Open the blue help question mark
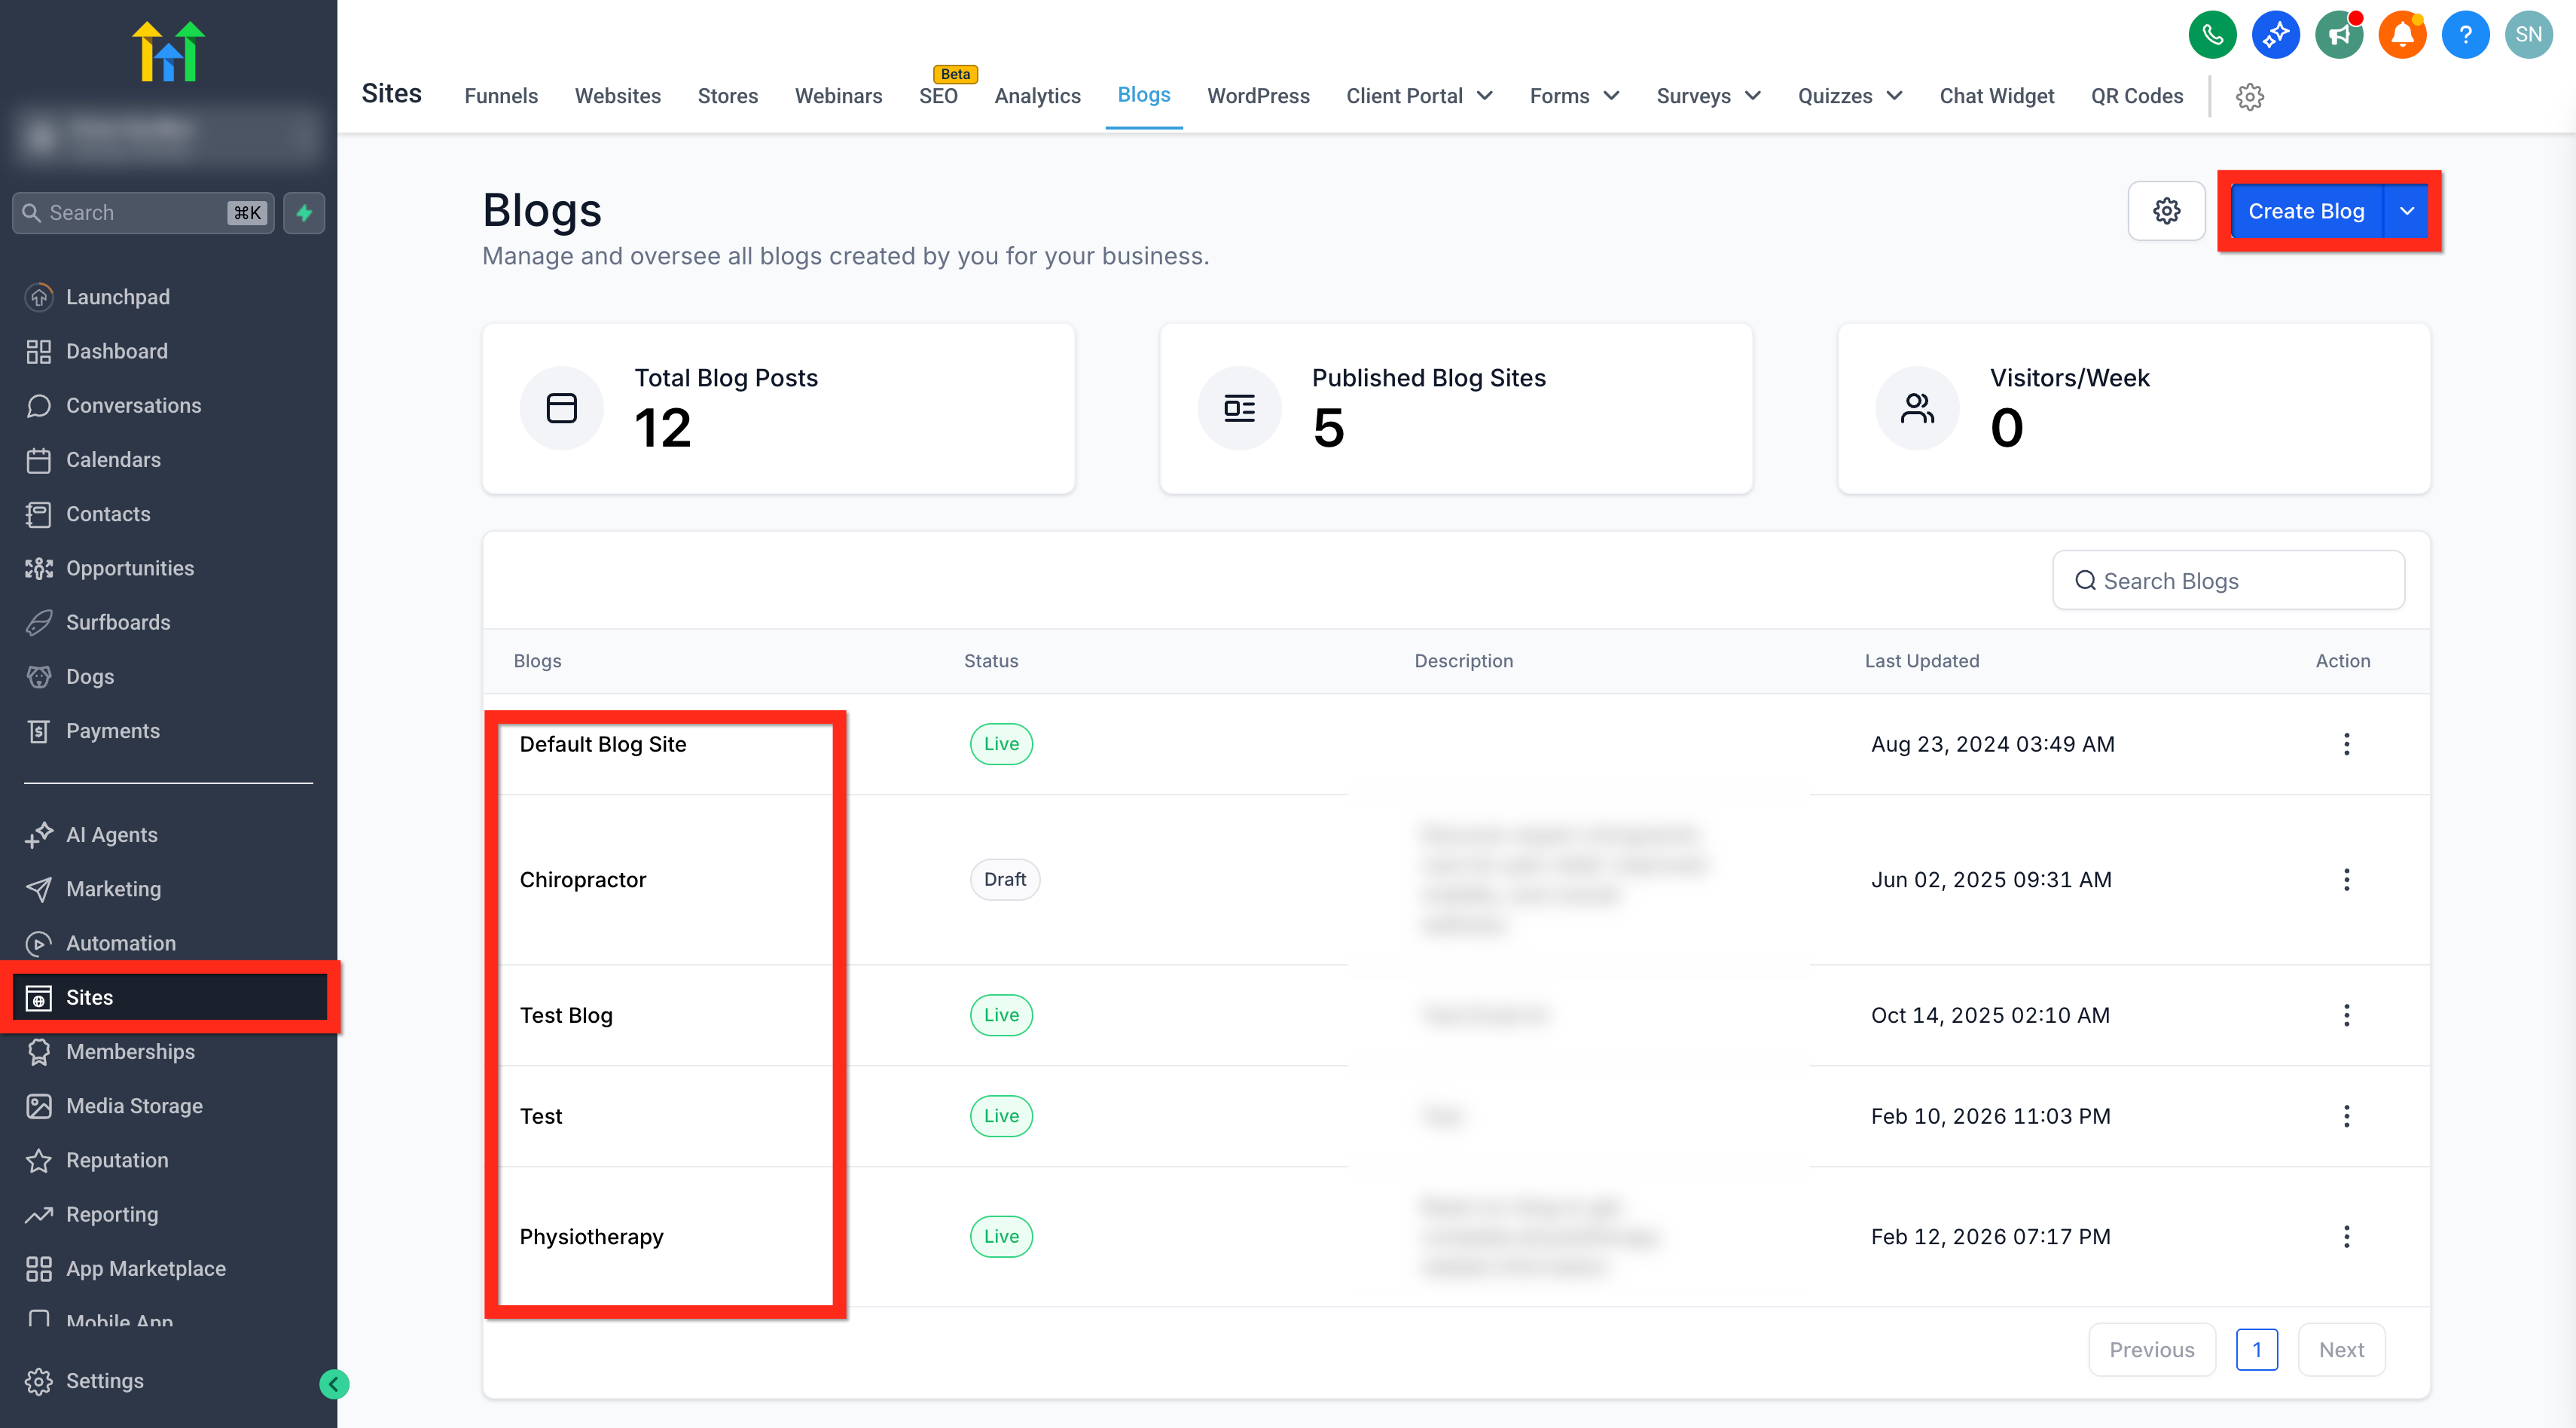 (2465, 35)
